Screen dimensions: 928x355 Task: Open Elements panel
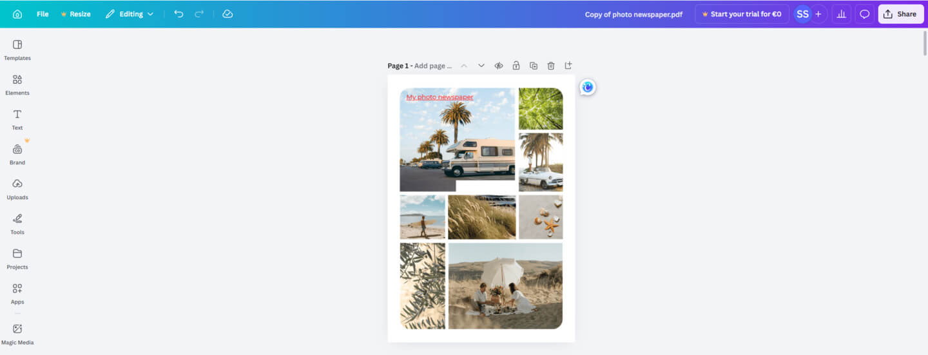pos(17,84)
